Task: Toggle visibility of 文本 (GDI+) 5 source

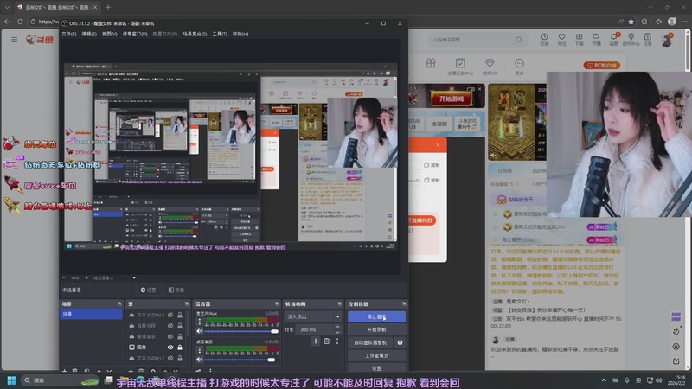Action: 170,315
